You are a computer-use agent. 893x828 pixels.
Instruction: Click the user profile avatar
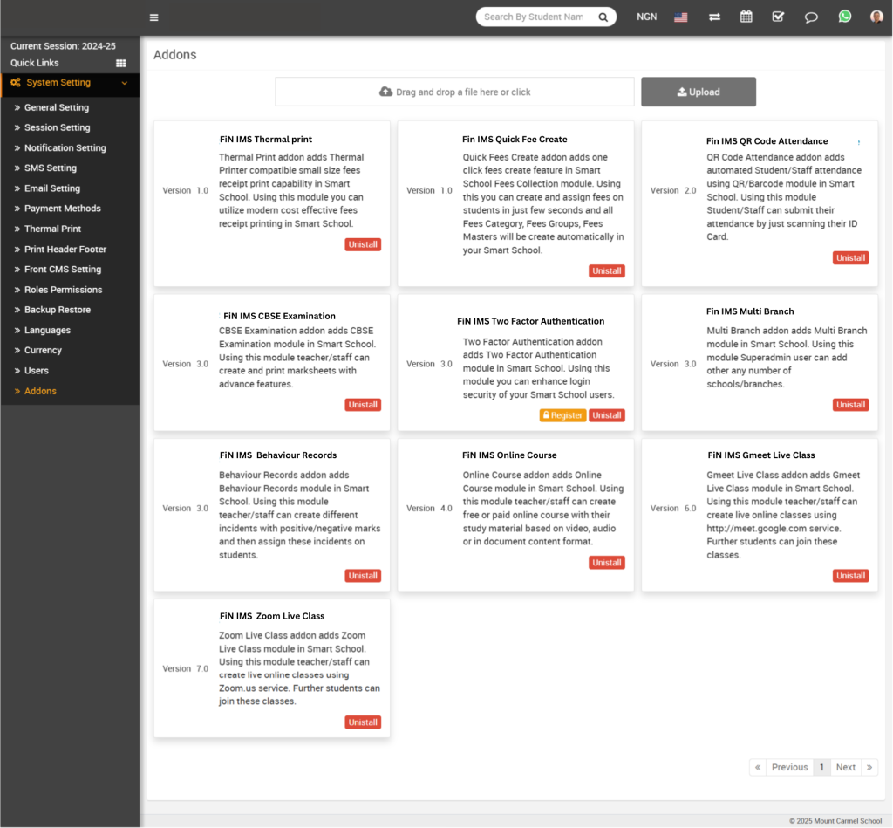(x=876, y=17)
